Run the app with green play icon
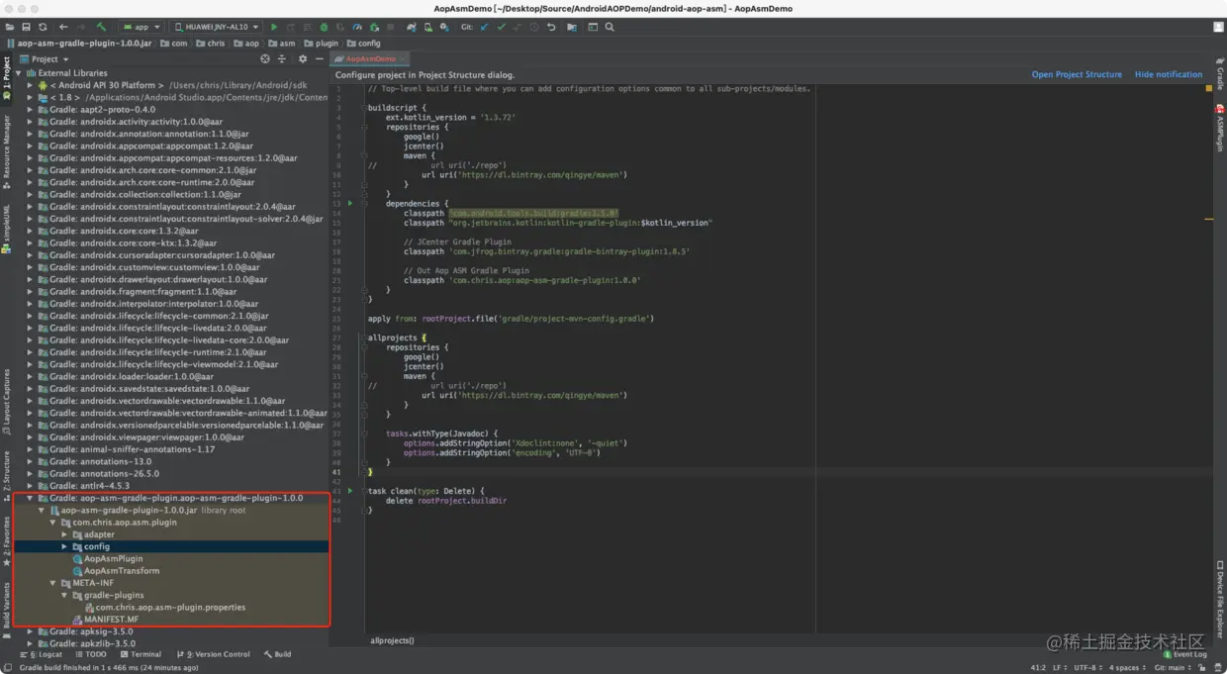The image size is (1227, 674). point(274,27)
